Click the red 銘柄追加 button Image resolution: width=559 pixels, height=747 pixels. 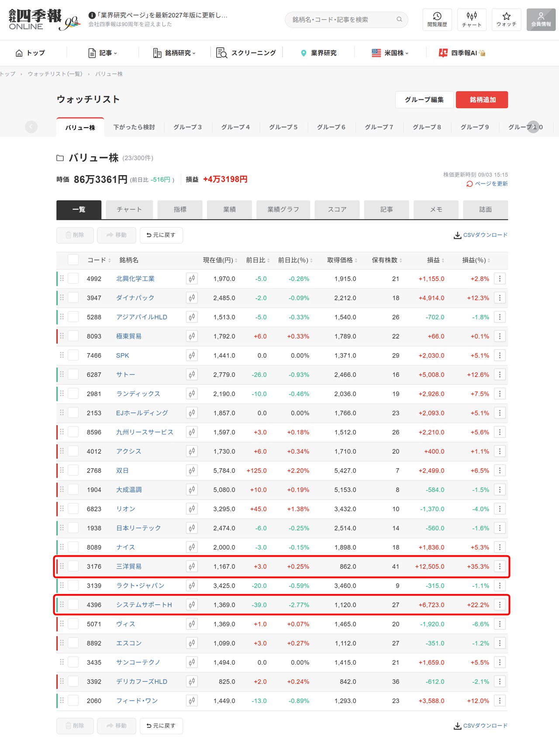[x=482, y=100]
